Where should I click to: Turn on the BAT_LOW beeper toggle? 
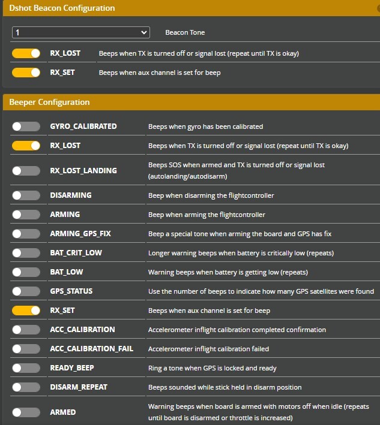point(26,272)
